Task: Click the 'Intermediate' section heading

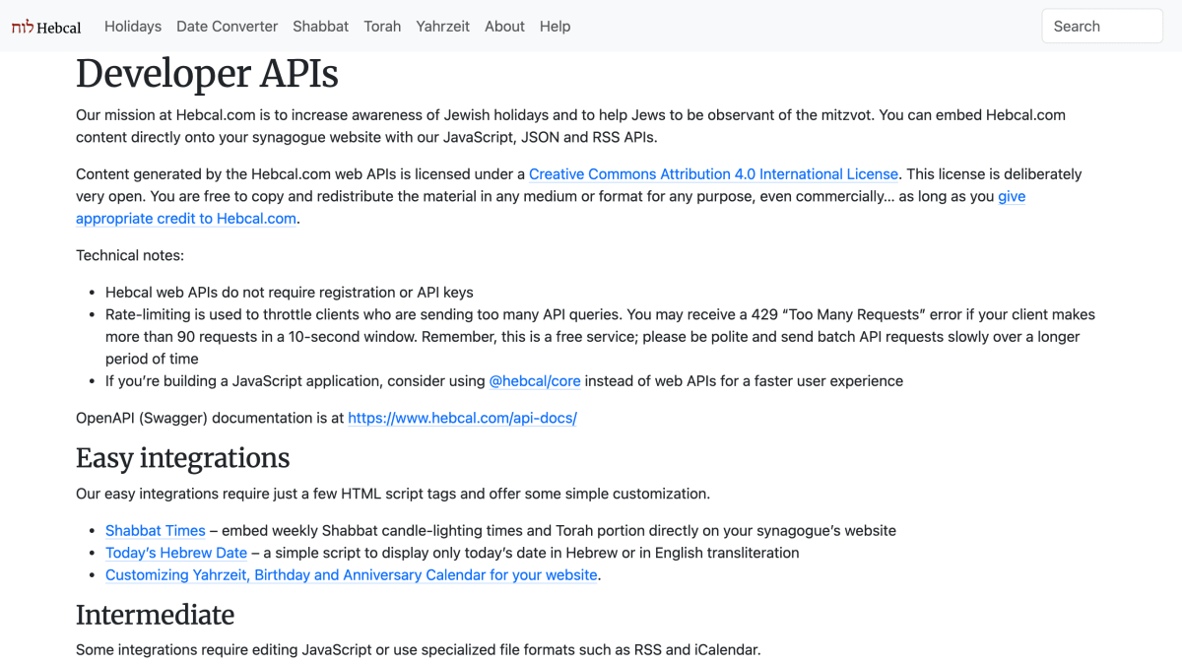Action: tap(156, 615)
